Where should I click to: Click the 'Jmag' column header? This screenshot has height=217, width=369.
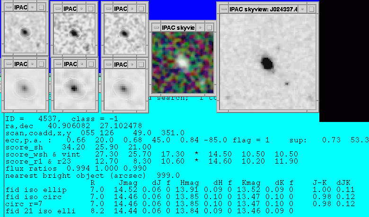click(128, 182)
